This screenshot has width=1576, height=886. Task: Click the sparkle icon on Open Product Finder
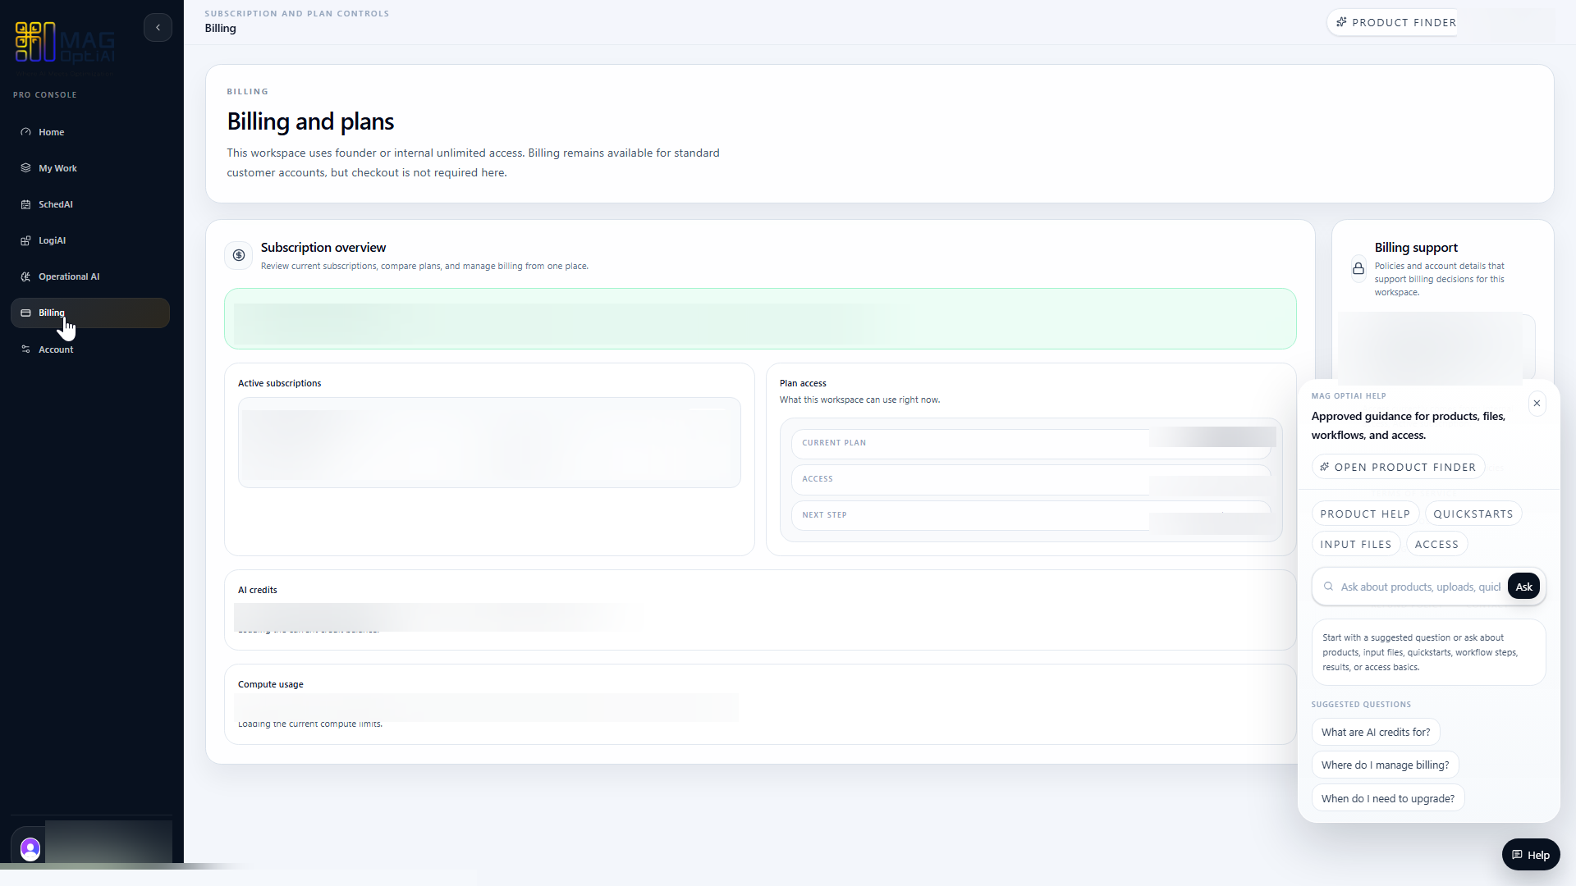tap(1324, 467)
